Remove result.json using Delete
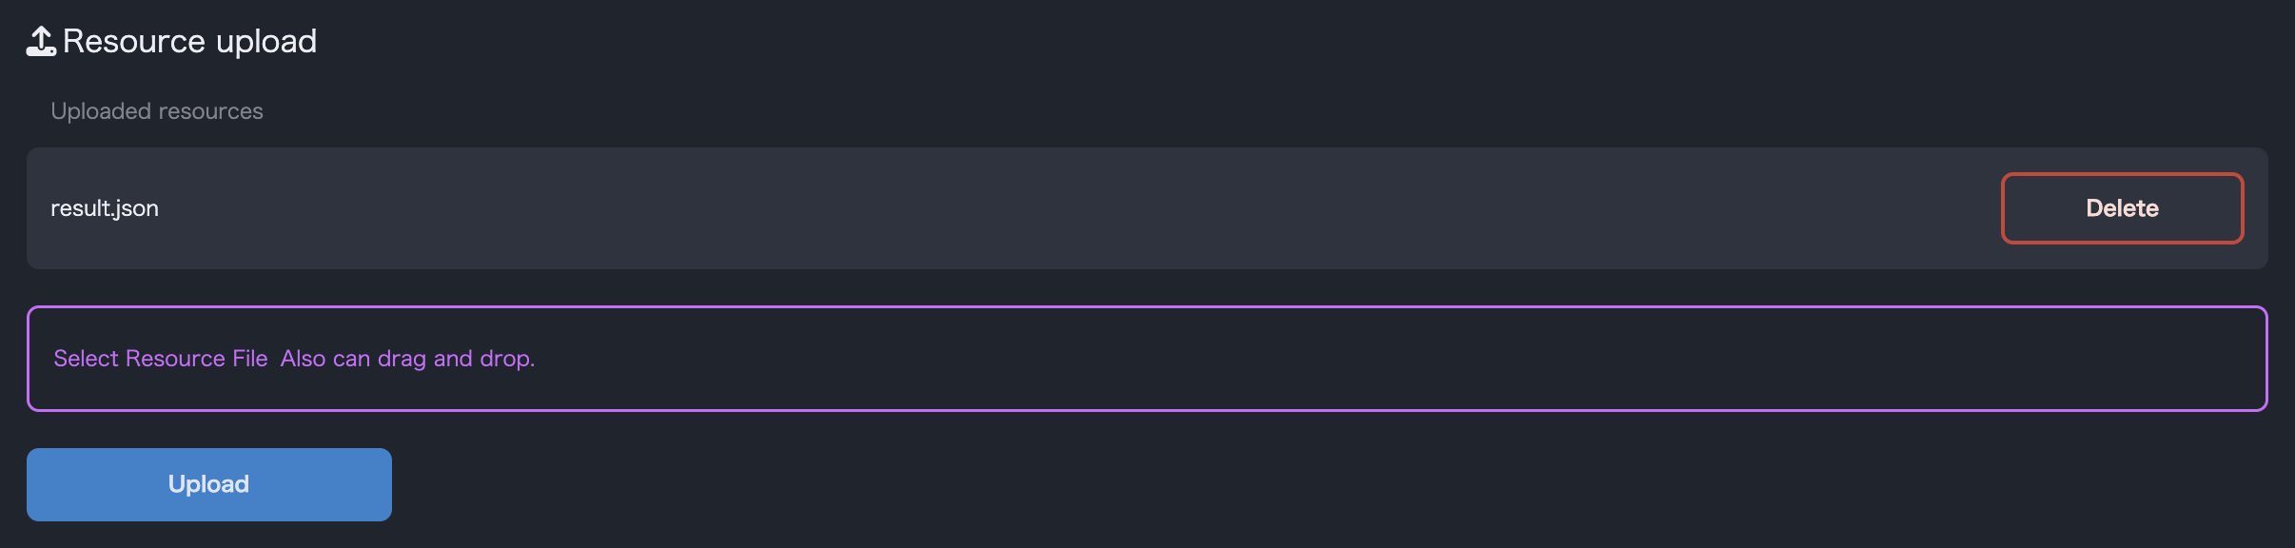The width and height of the screenshot is (2295, 548). pos(2122,208)
